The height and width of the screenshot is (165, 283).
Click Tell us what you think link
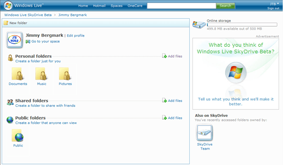(x=236, y=101)
